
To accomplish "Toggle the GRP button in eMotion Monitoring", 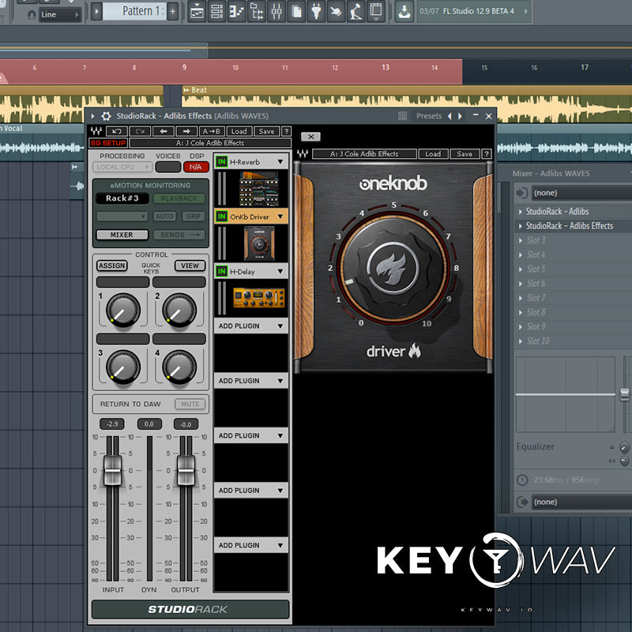I will click(x=194, y=216).
